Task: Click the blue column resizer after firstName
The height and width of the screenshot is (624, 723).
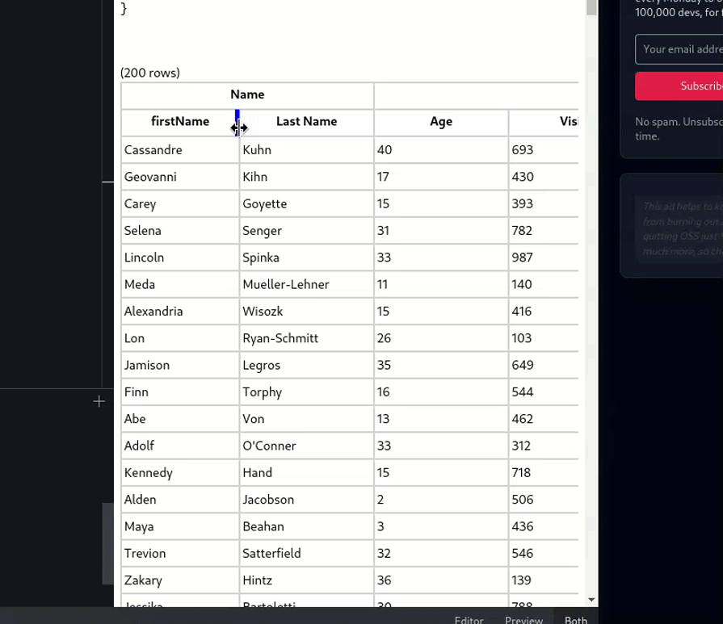Action: coord(237,122)
